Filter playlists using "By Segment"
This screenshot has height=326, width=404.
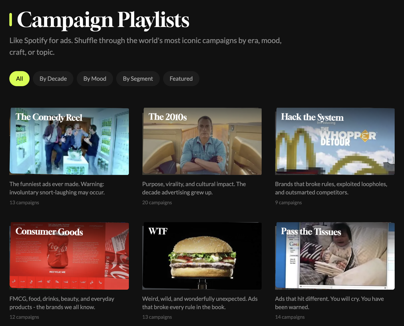pos(138,78)
